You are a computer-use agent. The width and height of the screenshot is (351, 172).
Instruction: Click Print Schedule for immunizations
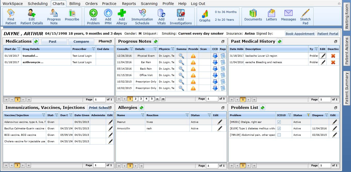click(x=100, y=107)
